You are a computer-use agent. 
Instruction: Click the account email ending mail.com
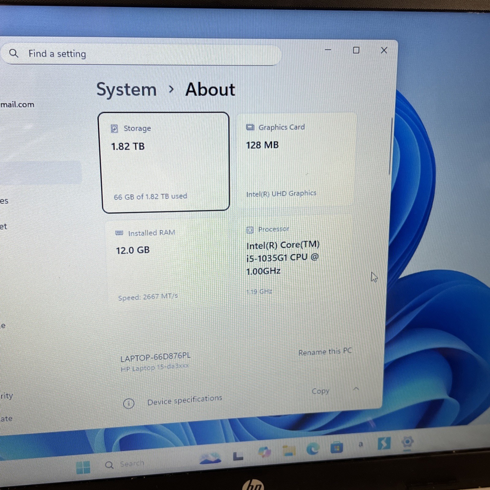[17, 105]
